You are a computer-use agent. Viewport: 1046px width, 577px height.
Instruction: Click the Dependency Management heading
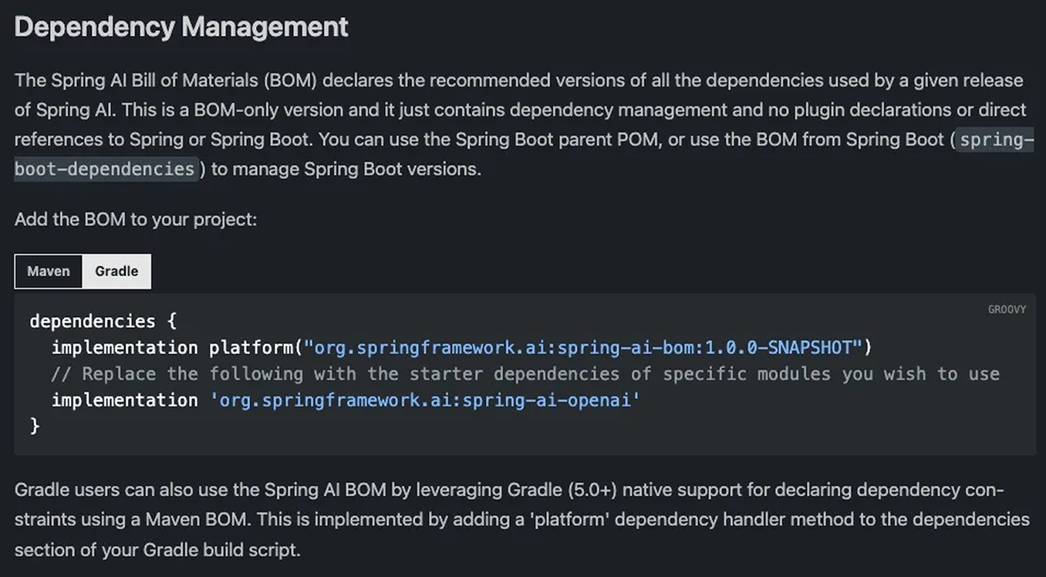pos(181,27)
